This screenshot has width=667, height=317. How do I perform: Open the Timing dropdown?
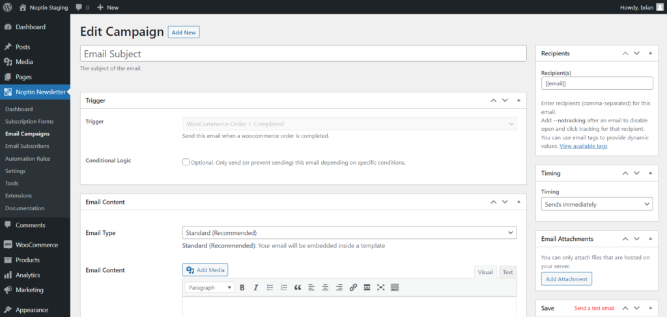[x=597, y=204]
